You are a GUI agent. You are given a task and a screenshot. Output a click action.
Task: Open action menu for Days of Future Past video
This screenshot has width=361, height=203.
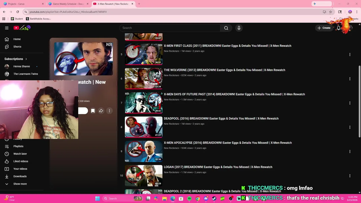pos(350,103)
